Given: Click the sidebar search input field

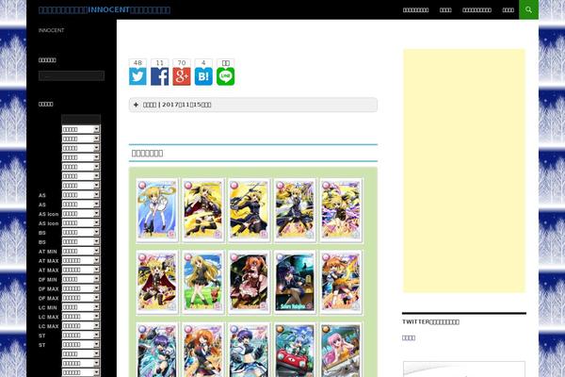Looking at the screenshot, I should tap(72, 75).
